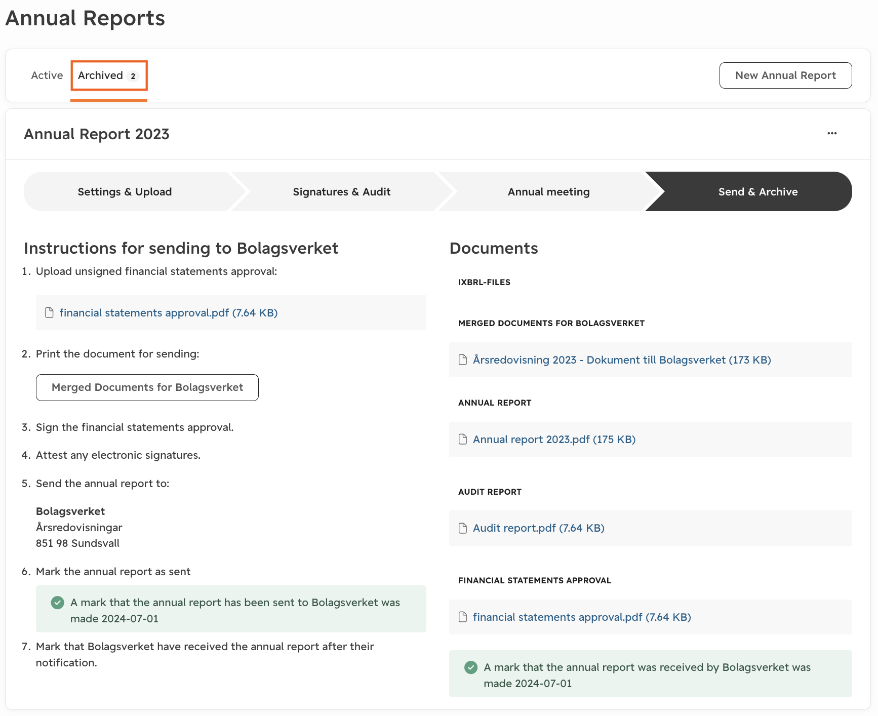Screen dimensions: 878x716
Task: Click the Annual Reports page title
Action: pos(85,18)
